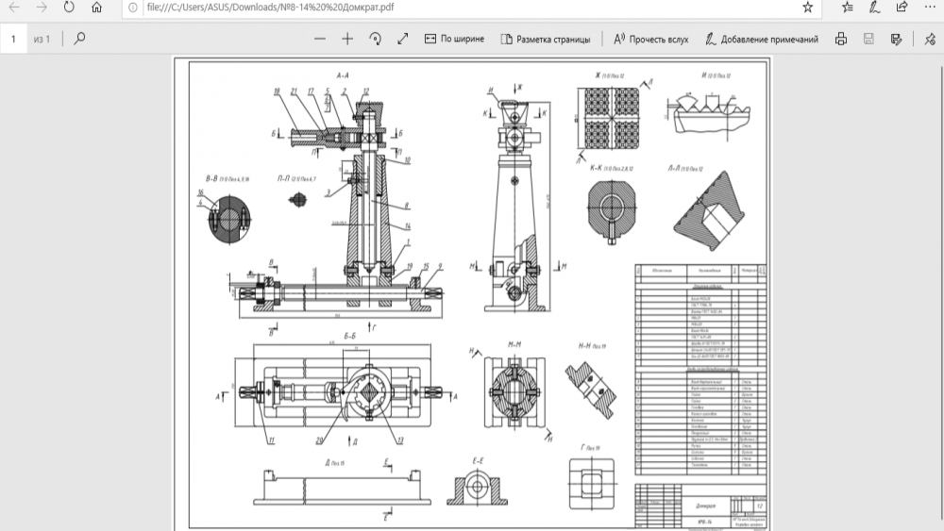Zoom in using the plus button
The image size is (944, 531).
(x=347, y=39)
